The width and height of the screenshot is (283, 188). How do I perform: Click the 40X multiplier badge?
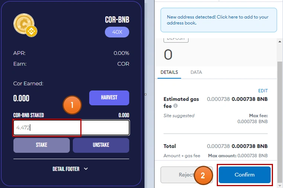pyautogui.click(x=117, y=32)
